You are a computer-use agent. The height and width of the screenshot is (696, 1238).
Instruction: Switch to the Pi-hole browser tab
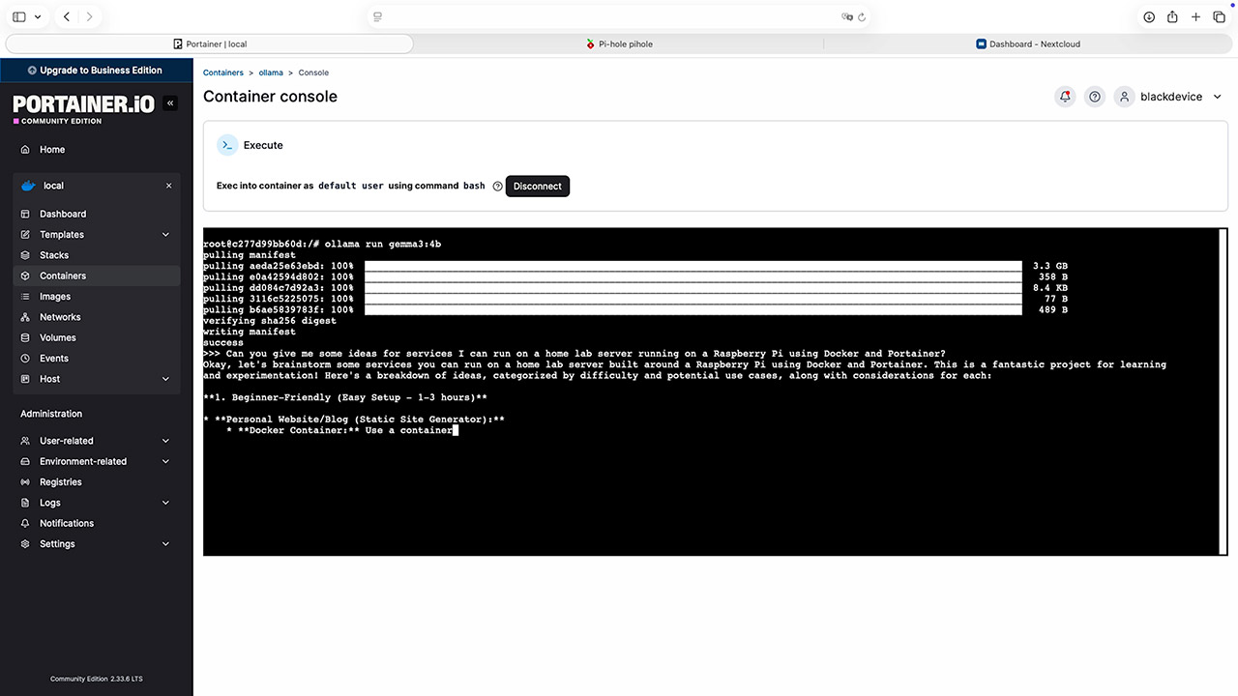tap(619, 43)
